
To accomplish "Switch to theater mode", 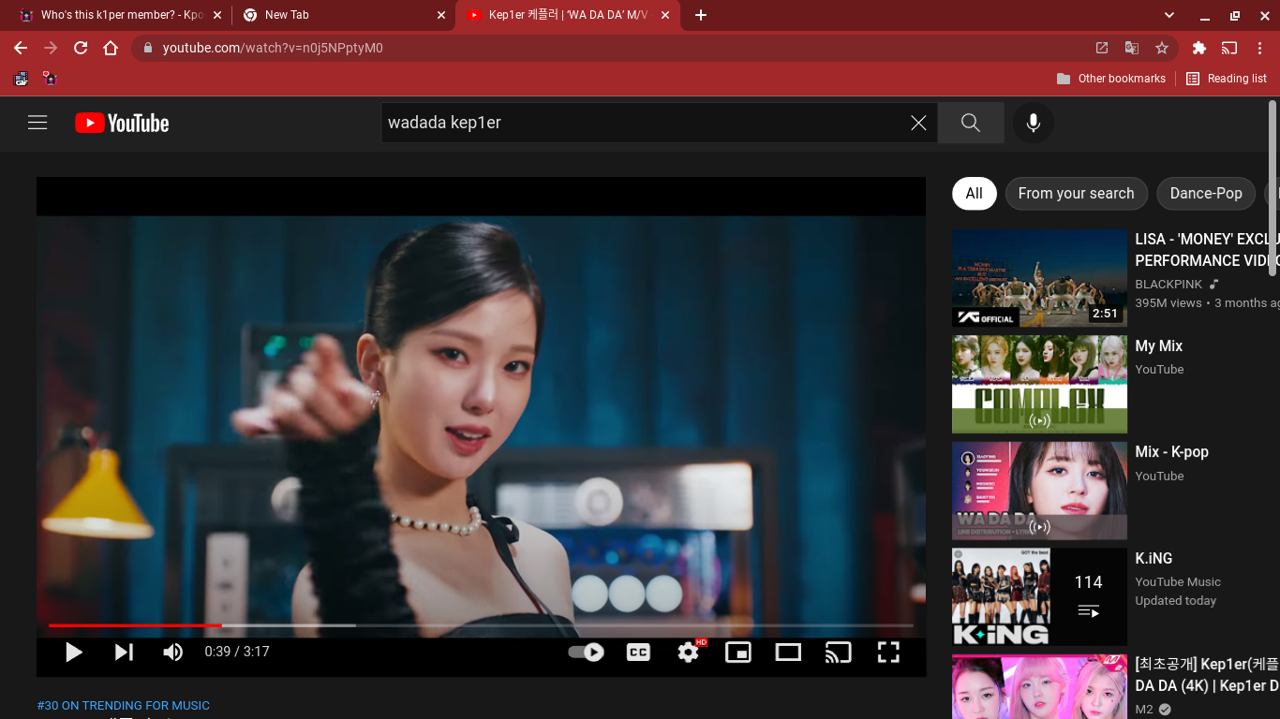I will [x=788, y=652].
